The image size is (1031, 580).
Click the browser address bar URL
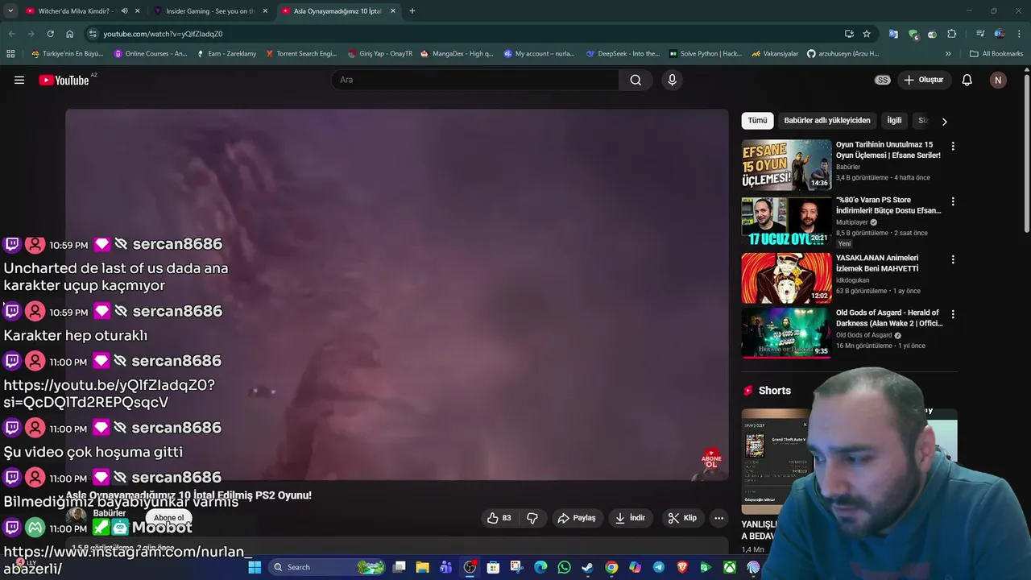[163, 34]
